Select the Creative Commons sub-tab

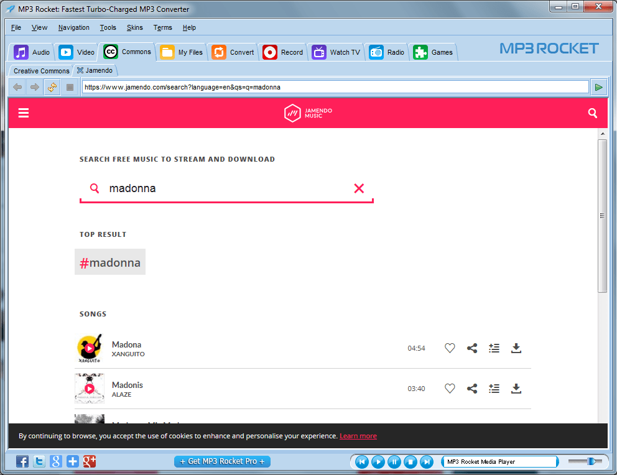pos(41,71)
